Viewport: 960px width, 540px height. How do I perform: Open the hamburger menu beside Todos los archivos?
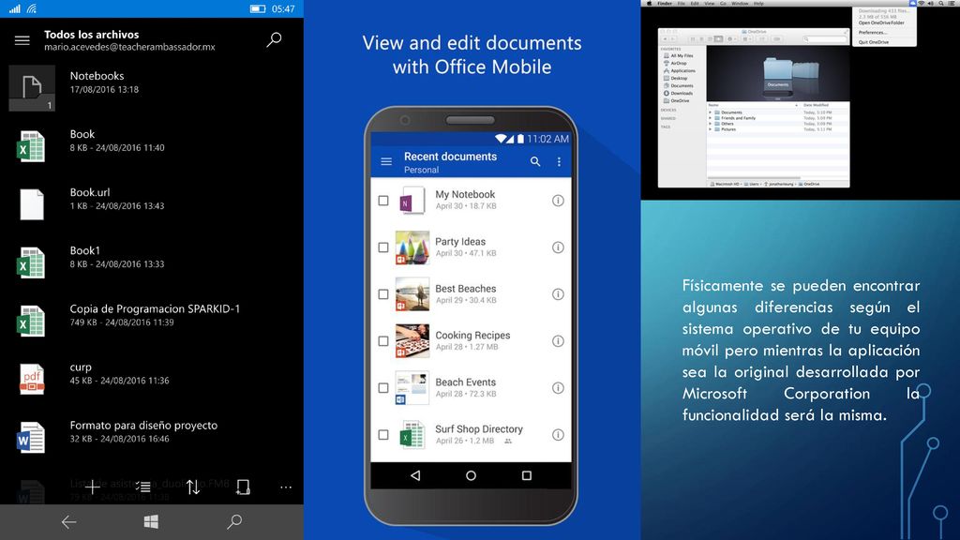click(22, 40)
